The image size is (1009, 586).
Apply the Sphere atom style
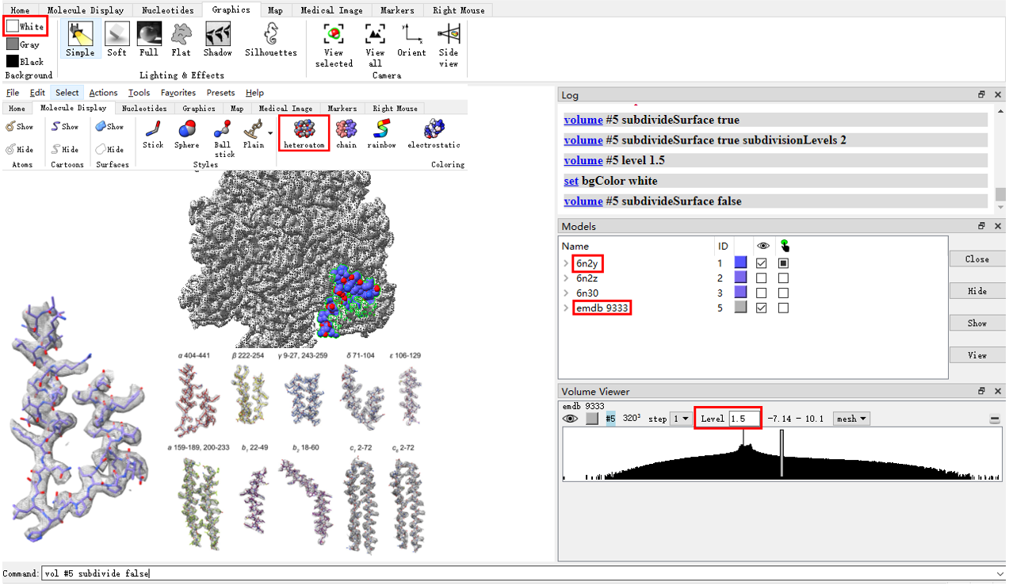tap(186, 133)
